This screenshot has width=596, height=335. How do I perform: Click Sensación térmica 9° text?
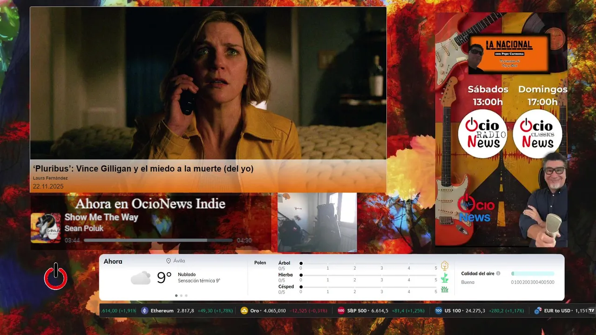coord(199,281)
